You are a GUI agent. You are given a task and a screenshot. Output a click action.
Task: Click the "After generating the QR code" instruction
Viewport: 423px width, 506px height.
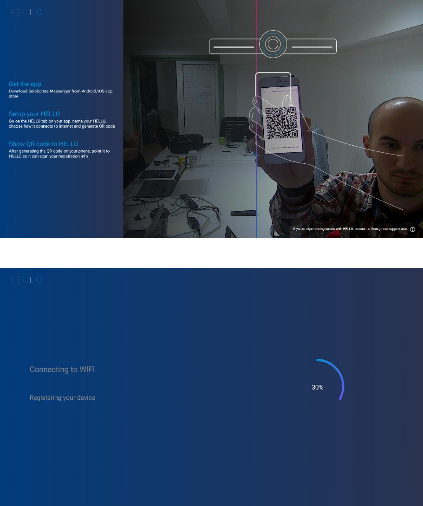pos(59,154)
